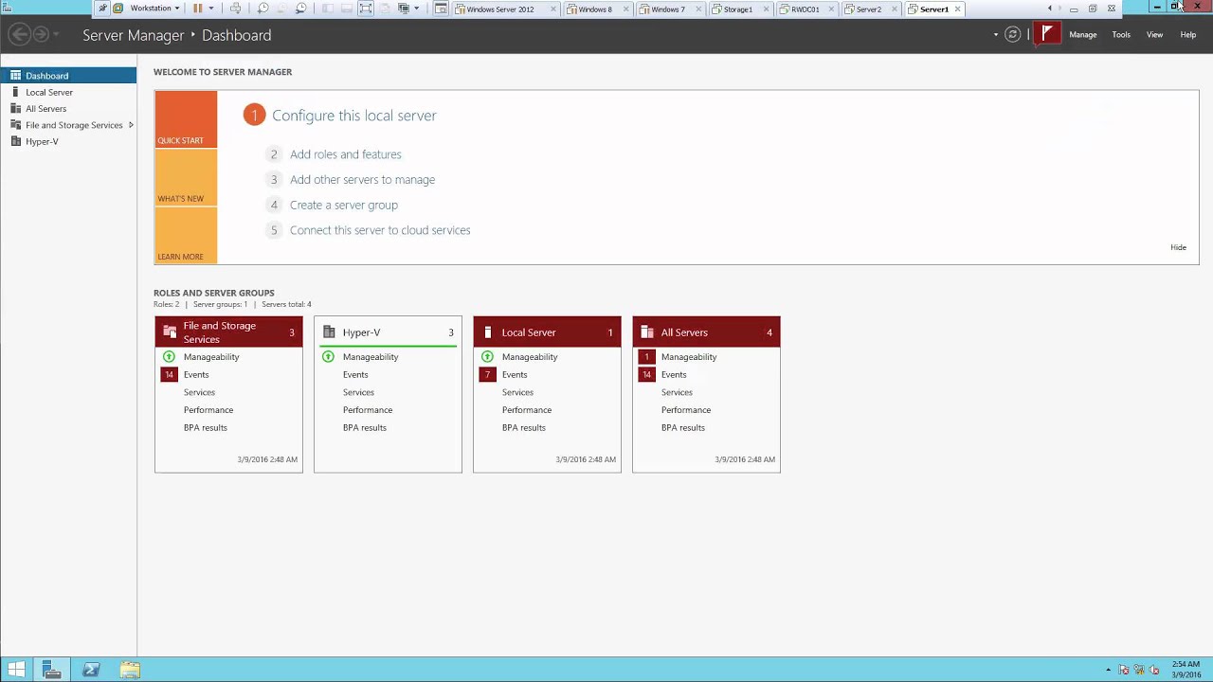Click Performance in the All Servers tile
Image resolution: width=1213 pixels, height=682 pixels.
686,410
